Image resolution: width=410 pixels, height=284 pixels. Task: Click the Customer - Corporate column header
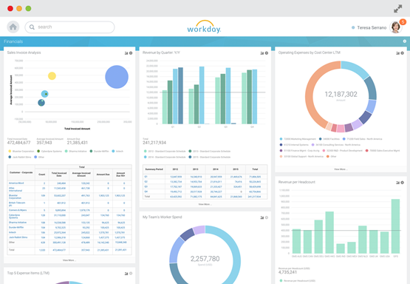click(x=21, y=172)
